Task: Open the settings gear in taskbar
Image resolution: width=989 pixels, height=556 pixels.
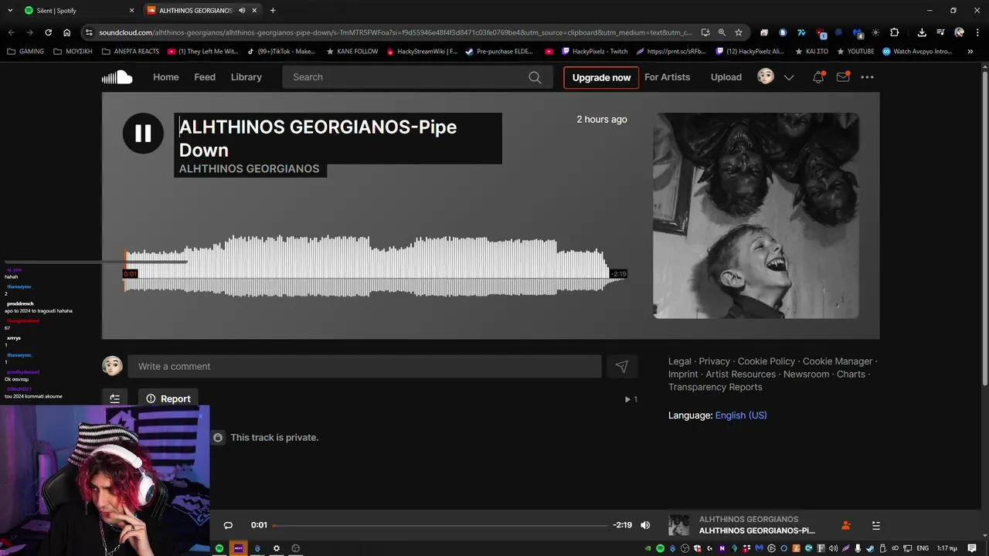Action: coord(277,548)
